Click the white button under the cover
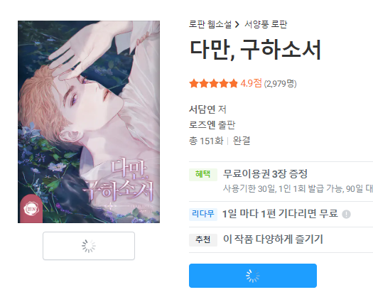 pos(89,246)
